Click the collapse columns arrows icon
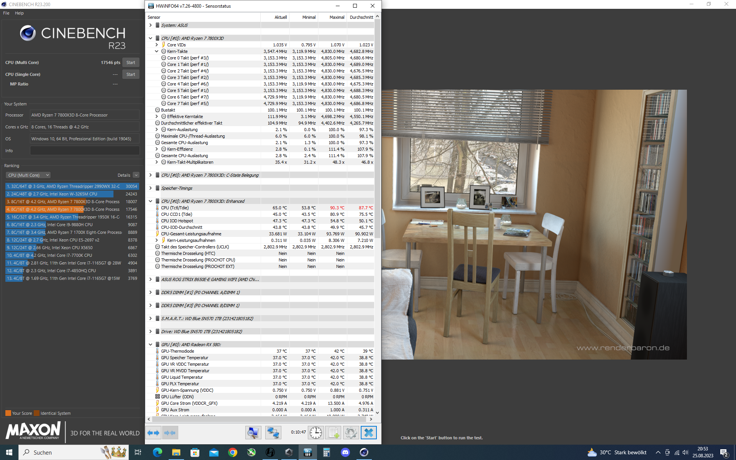Image resolution: width=736 pixels, height=460 pixels. 170,433
